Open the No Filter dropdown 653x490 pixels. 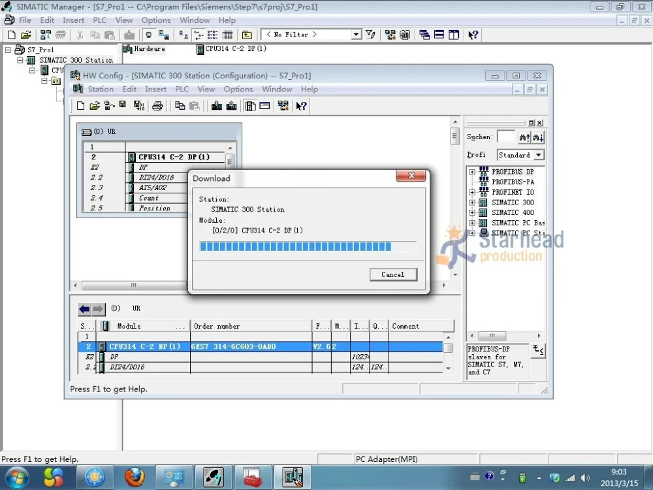click(x=356, y=35)
